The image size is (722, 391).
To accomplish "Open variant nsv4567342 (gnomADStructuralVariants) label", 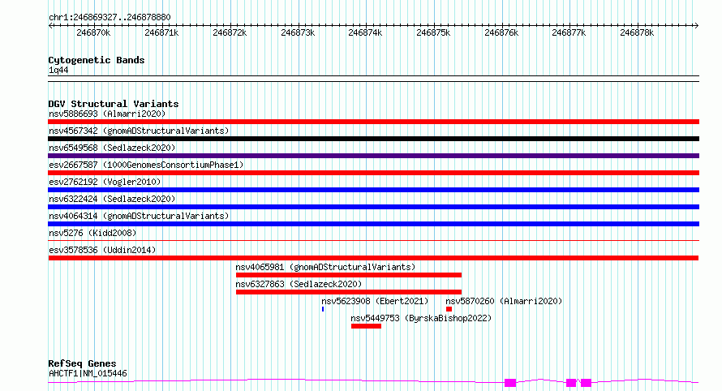I will click(139, 131).
